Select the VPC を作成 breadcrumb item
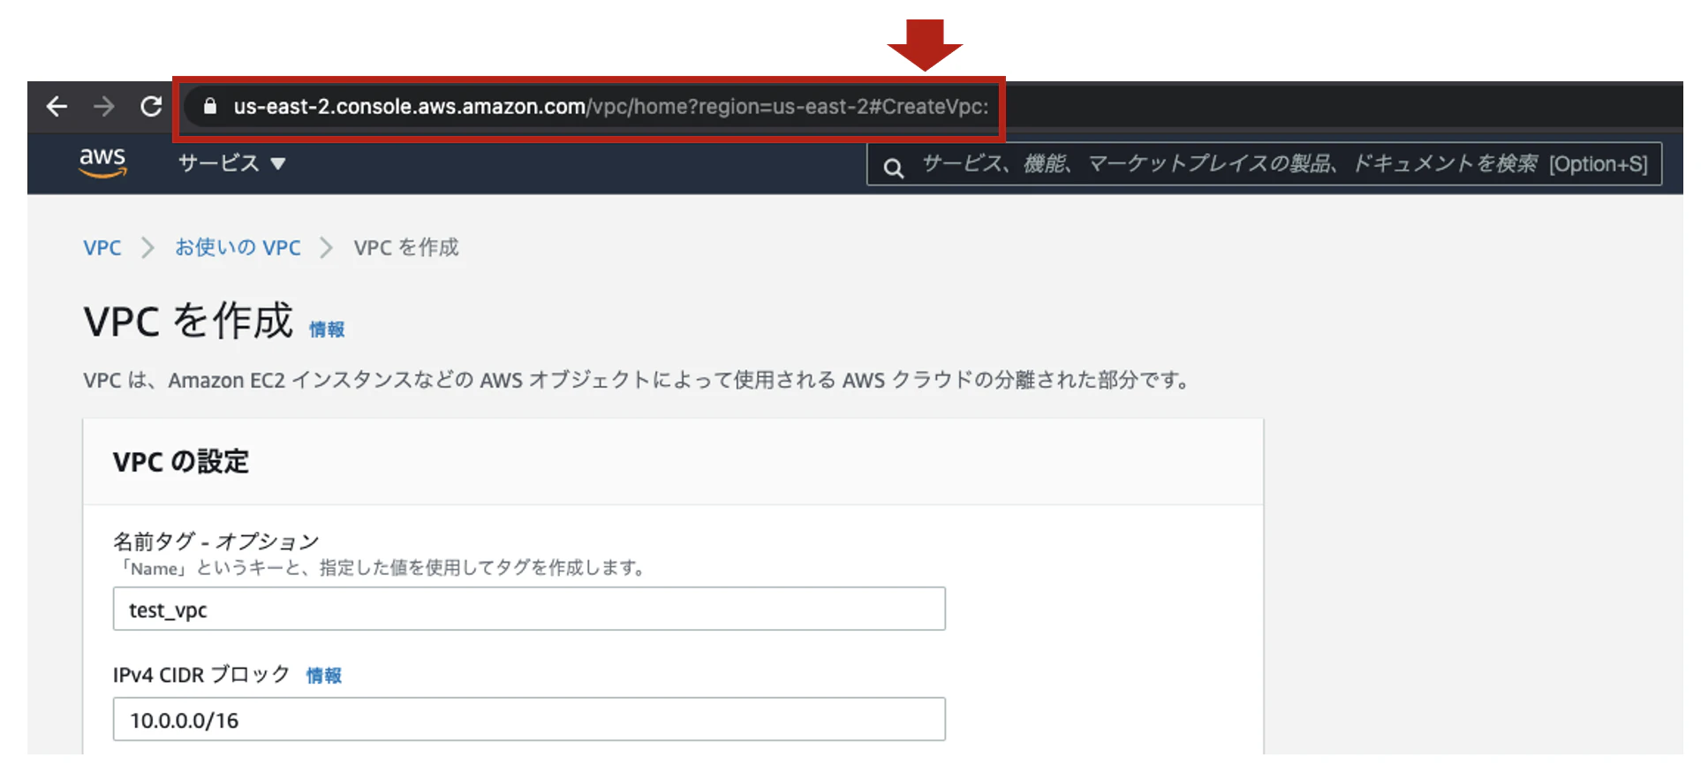This screenshot has width=1701, height=765. coord(406,248)
